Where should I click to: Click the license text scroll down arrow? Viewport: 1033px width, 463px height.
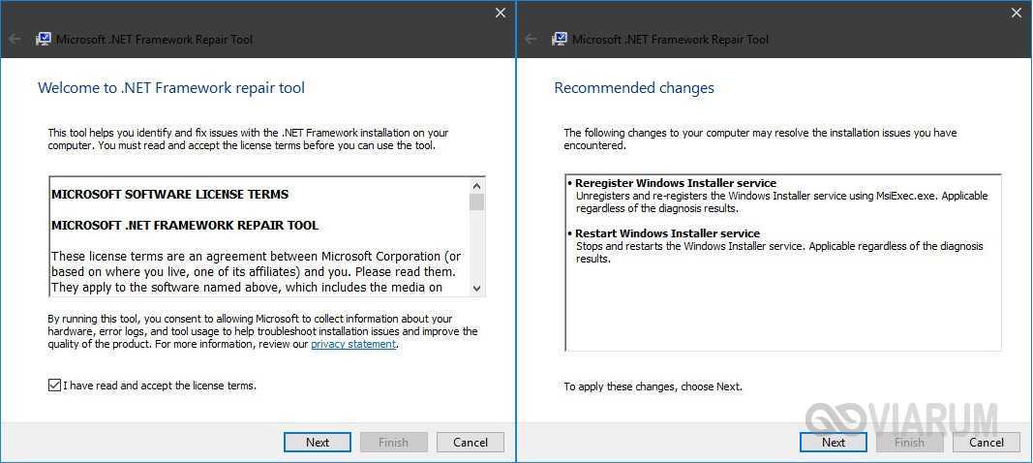[x=477, y=287]
